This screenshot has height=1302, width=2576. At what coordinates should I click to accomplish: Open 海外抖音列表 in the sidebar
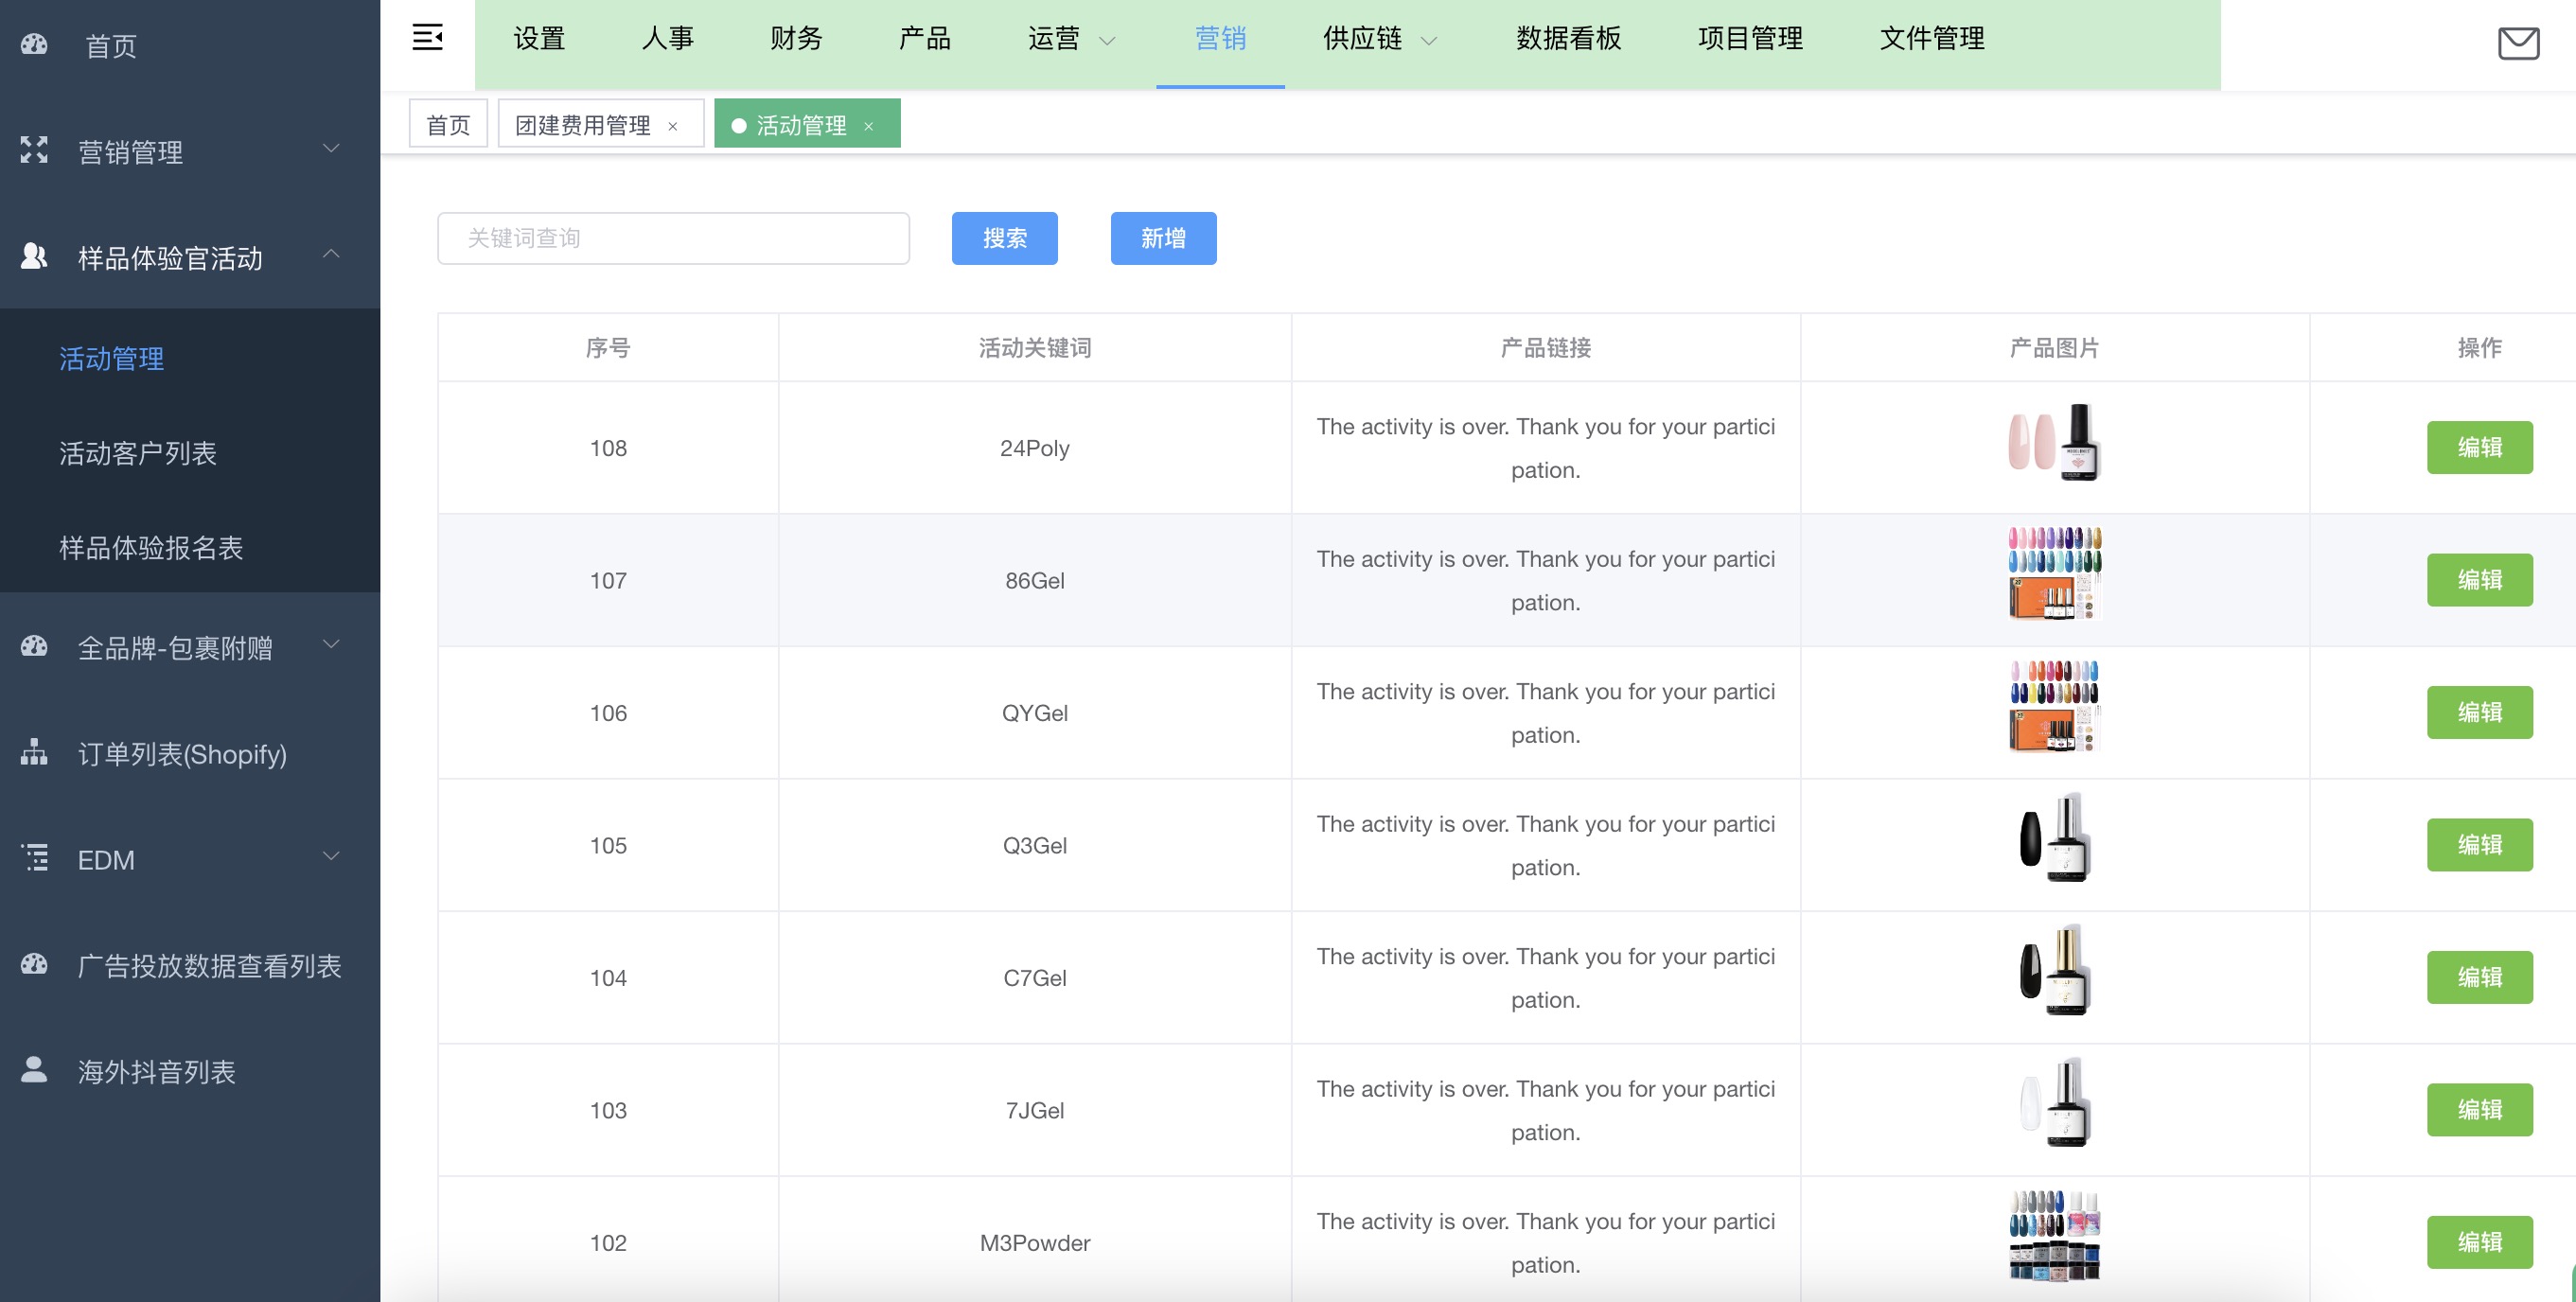coord(190,1071)
